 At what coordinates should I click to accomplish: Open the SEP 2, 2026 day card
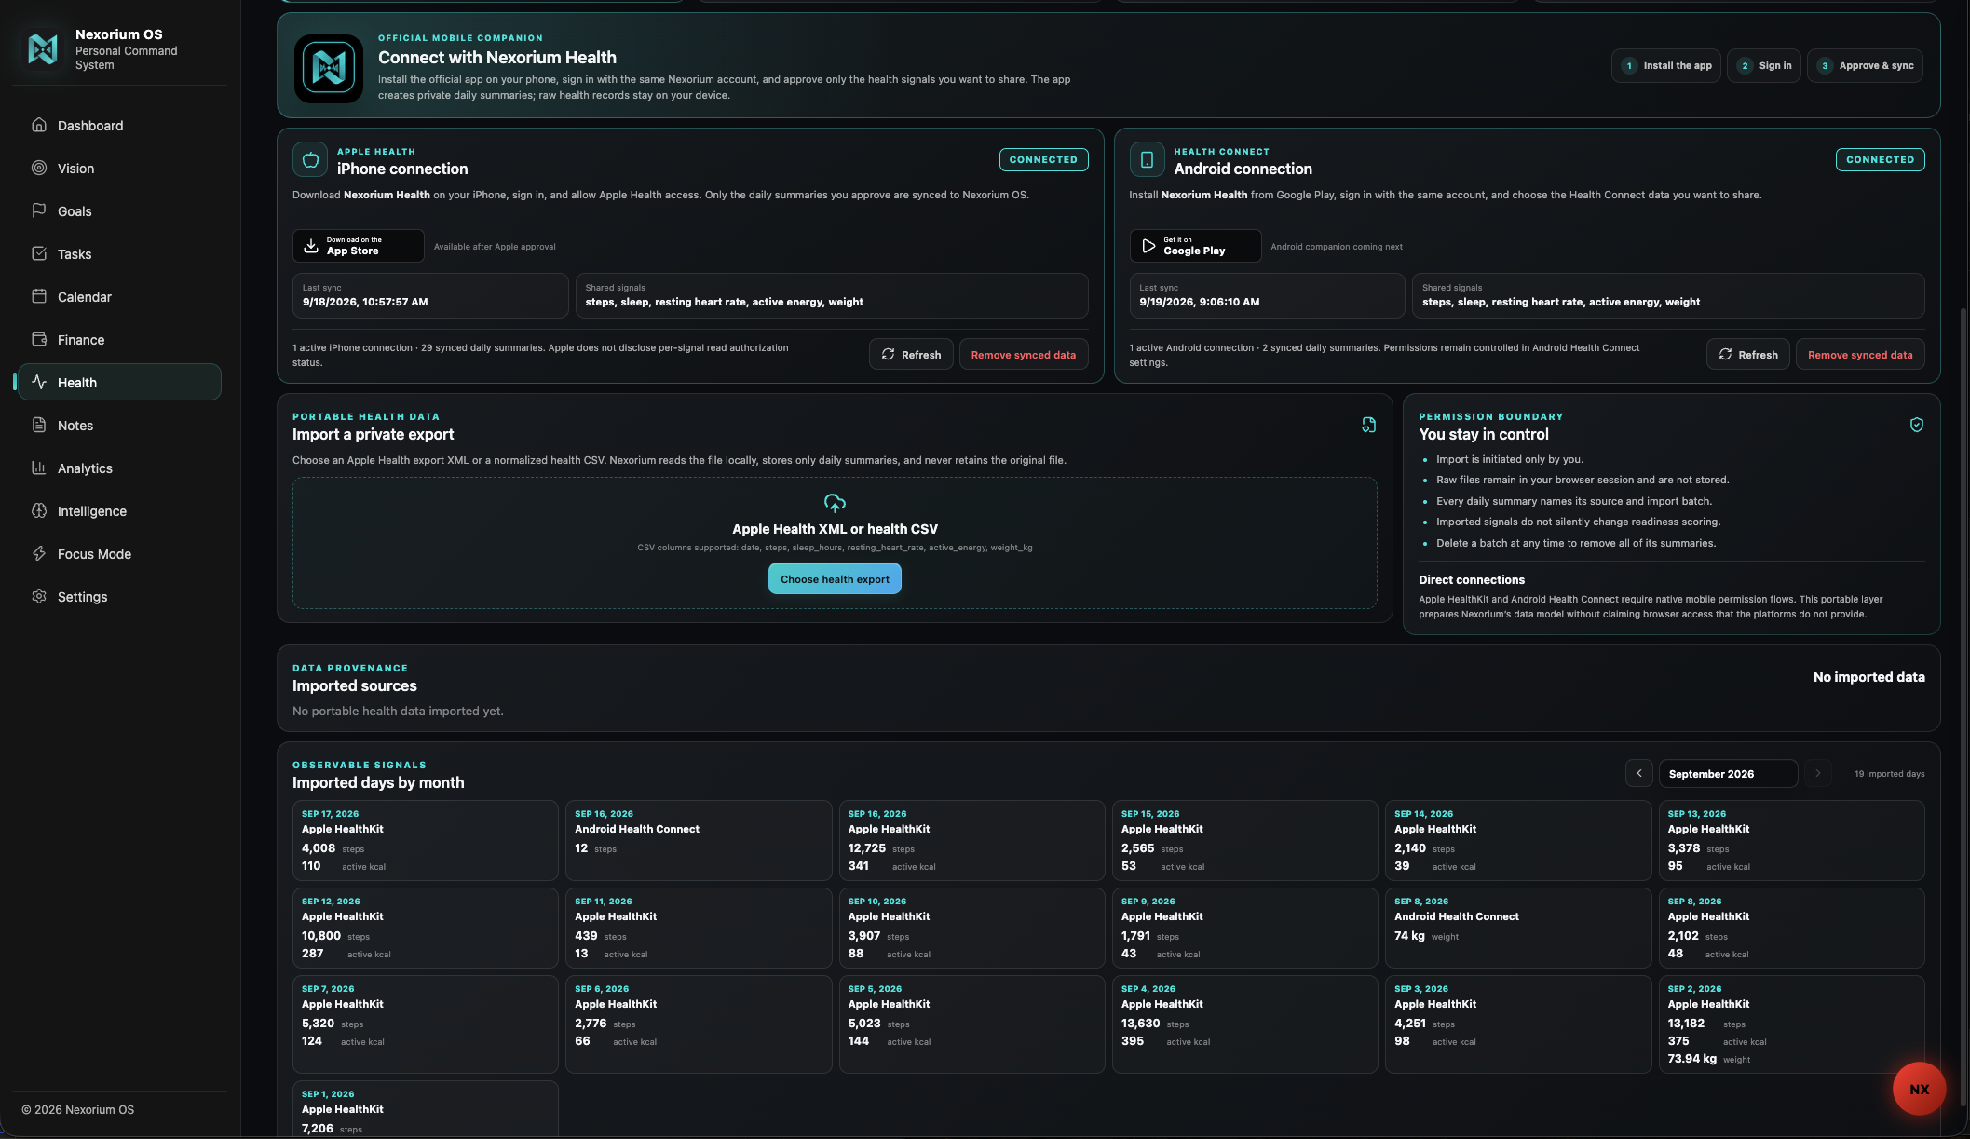(x=1791, y=1024)
